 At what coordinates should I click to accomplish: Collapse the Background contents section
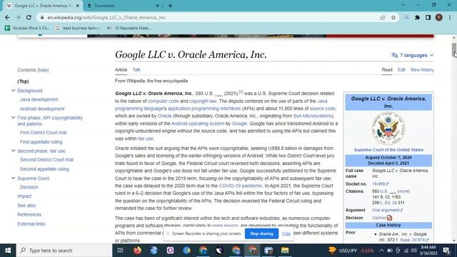coord(13,91)
